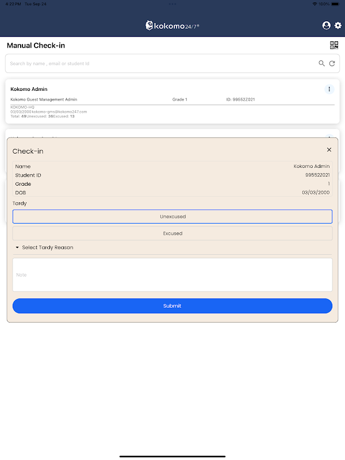The width and height of the screenshot is (345, 460).
Task: Click the Kokomo 24/7 logo
Action: coord(172,26)
